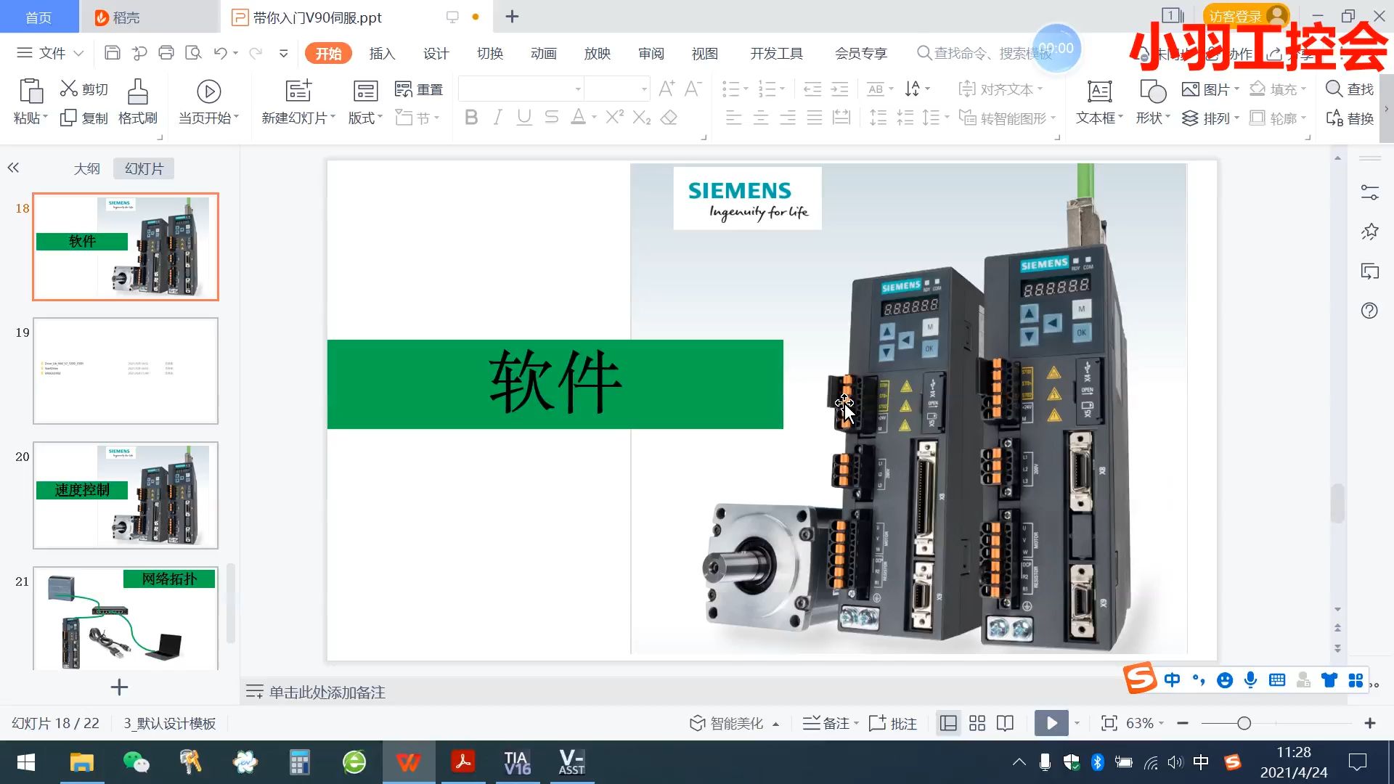Click the zoom slider handle
This screenshot has height=784, width=1394.
(x=1244, y=723)
